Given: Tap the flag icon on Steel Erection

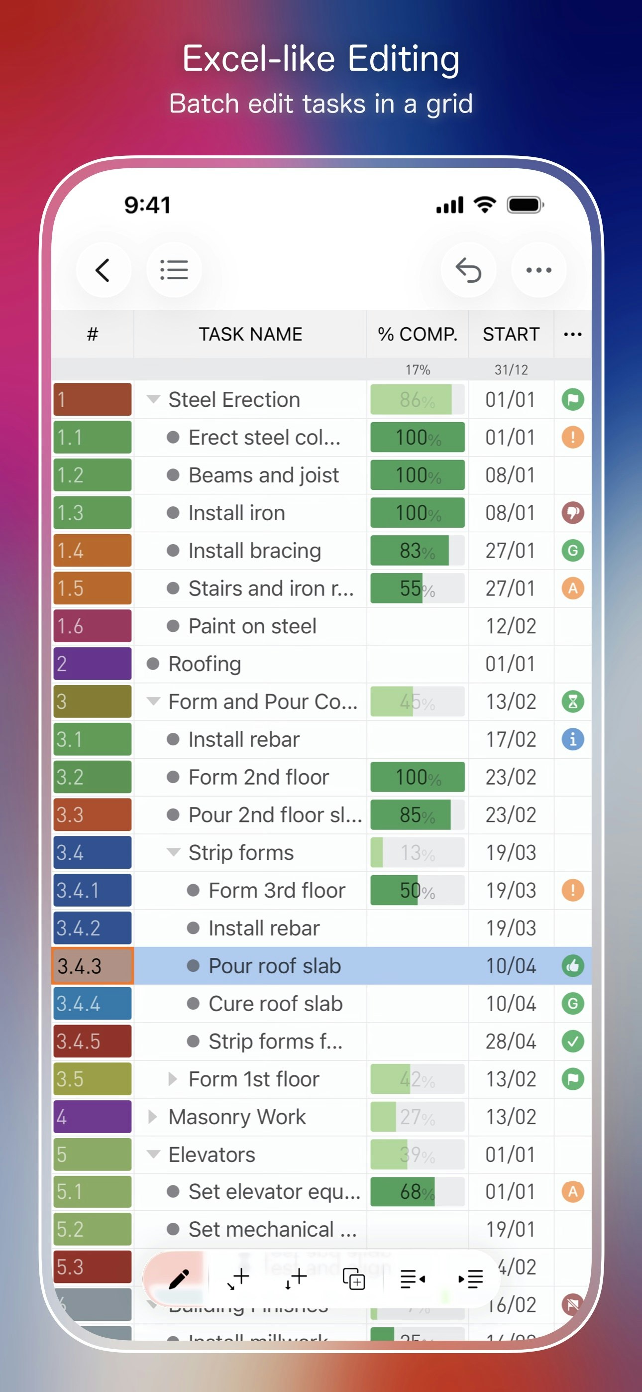Looking at the screenshot, I should 573,399.
